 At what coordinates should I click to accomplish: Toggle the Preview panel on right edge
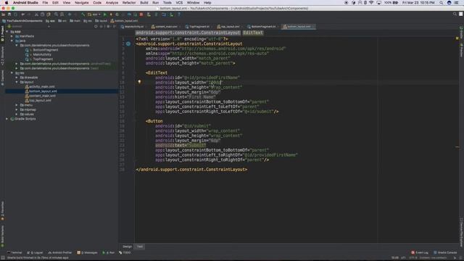point(461,50)
